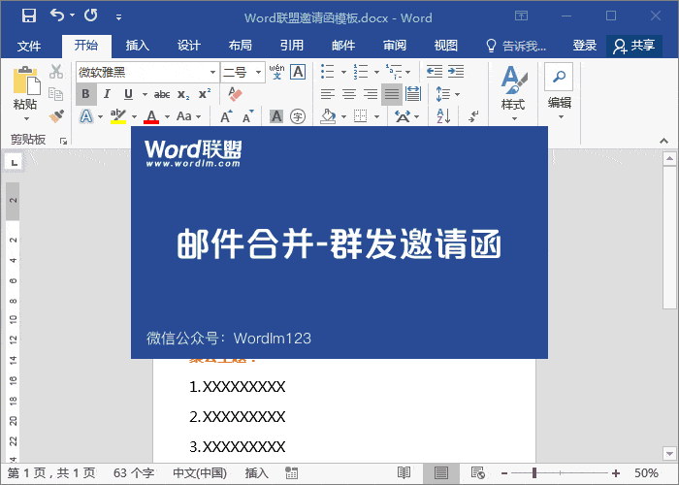Click the Shading paint bucket icon

tap(328, 116)
